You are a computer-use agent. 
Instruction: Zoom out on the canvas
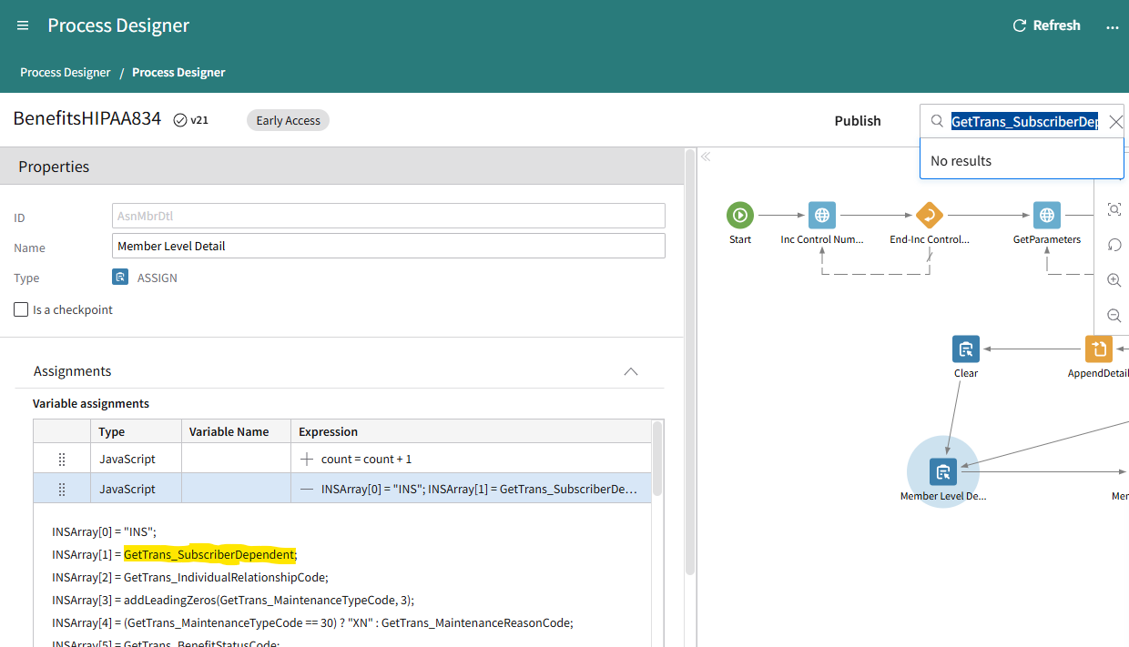[x=1114, y=316]
